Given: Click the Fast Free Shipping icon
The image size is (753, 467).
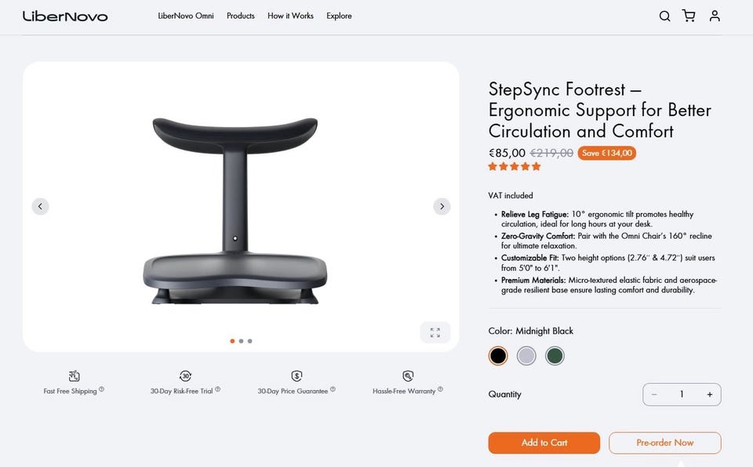Looking at the screenshot, I should point(74,376).
